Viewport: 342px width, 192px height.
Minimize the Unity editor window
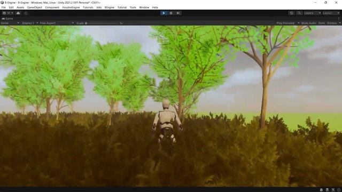pyautogui.click(x=315, y=2)
